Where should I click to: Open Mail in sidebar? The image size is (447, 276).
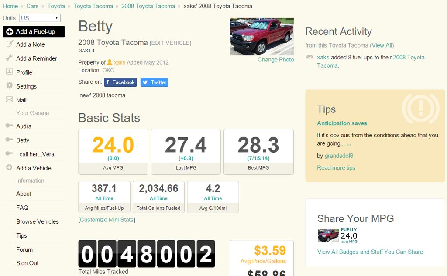tap(21, 100)
